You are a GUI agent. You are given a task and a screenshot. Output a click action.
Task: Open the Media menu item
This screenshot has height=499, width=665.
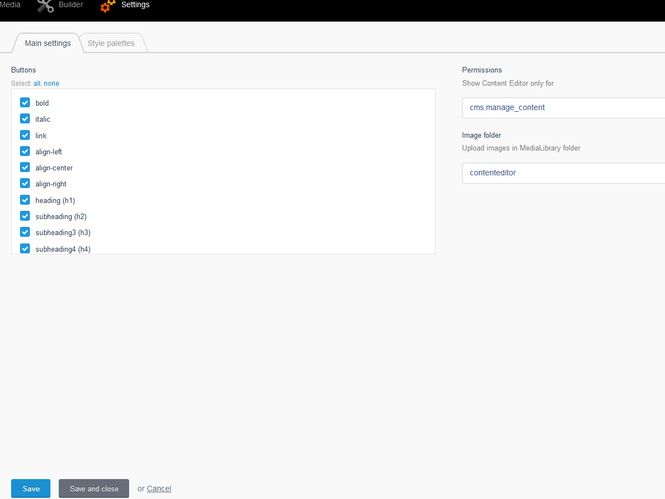[x=10, y=4]
